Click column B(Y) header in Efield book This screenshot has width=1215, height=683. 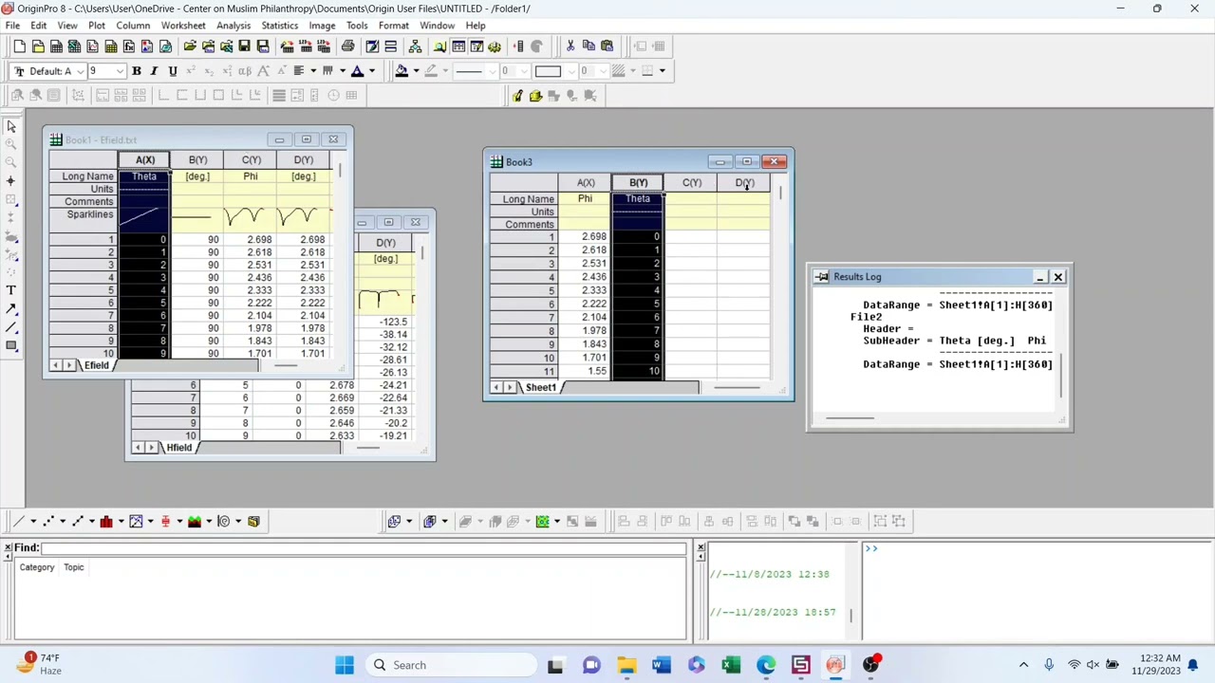[x=197, y=160]
